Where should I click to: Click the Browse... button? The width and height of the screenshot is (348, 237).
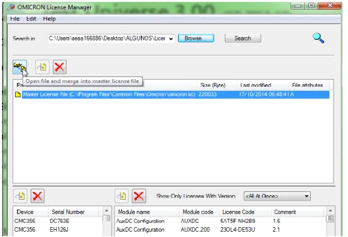coord(196,39)
